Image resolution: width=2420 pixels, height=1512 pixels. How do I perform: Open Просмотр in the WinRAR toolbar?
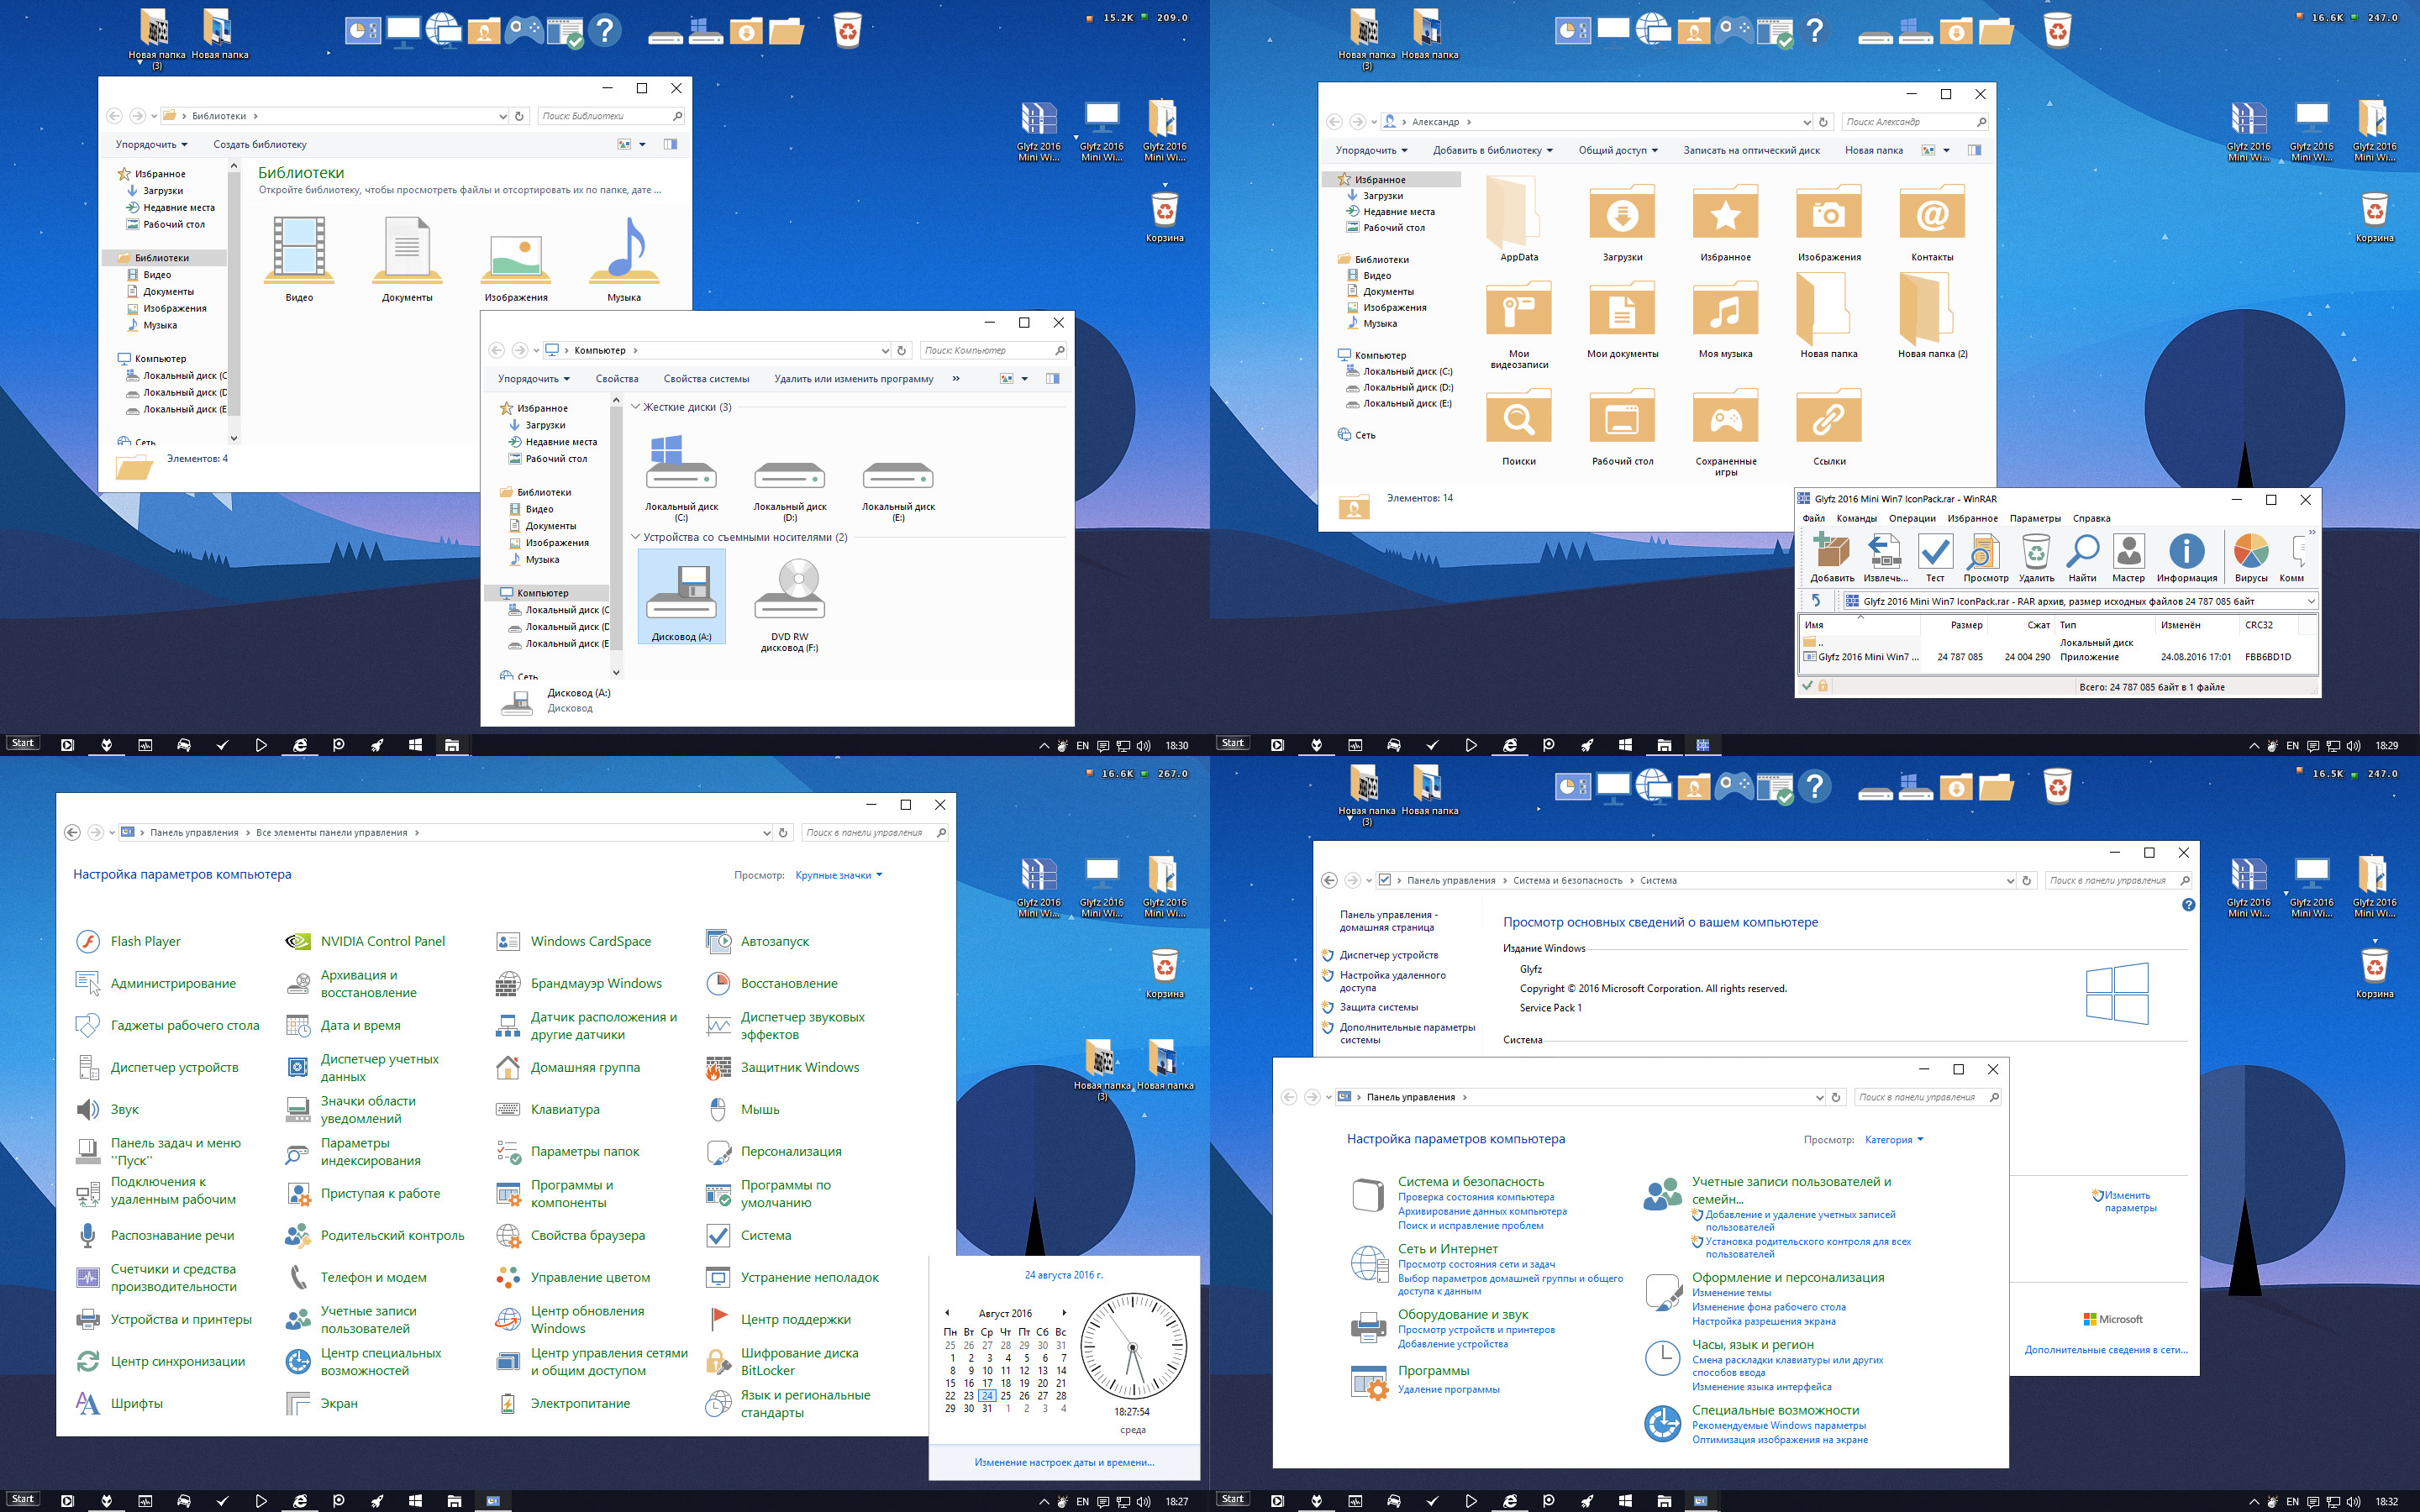coord(1985,557)
